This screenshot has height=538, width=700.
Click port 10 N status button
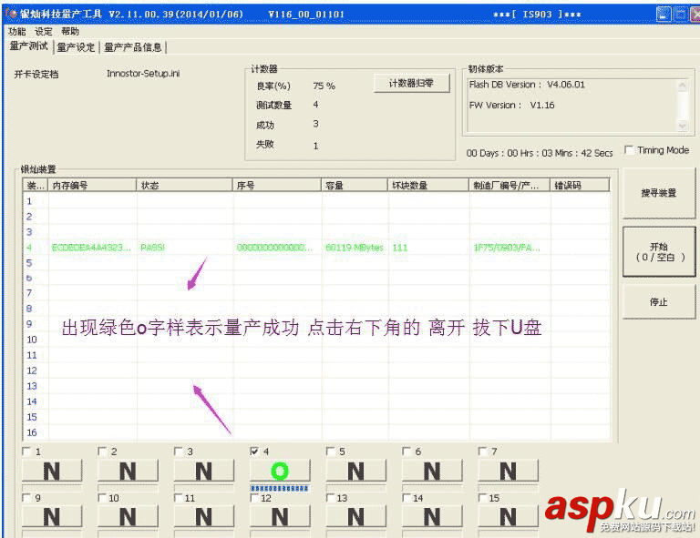(x=128, y=517)
